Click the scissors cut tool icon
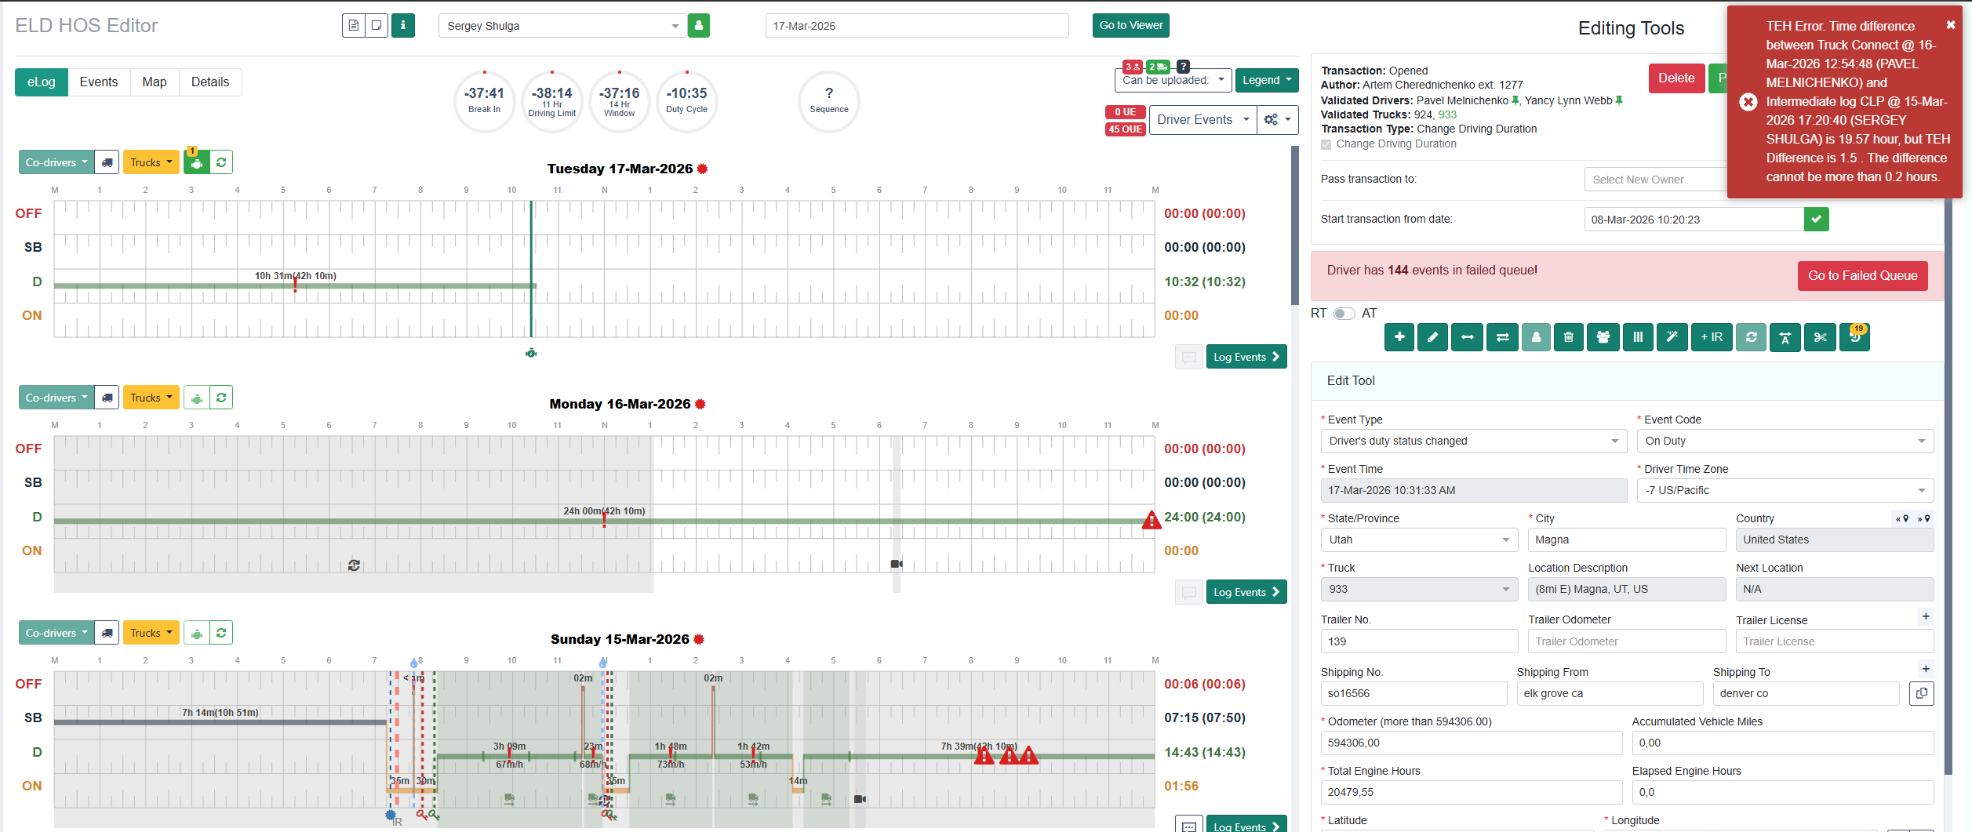1972x832 pixels. 1820,337
